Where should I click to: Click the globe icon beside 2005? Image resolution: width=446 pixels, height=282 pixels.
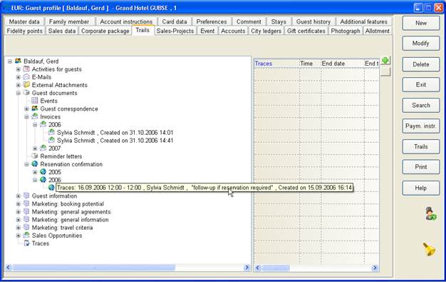pyautogui.click(x=43, y=172)
